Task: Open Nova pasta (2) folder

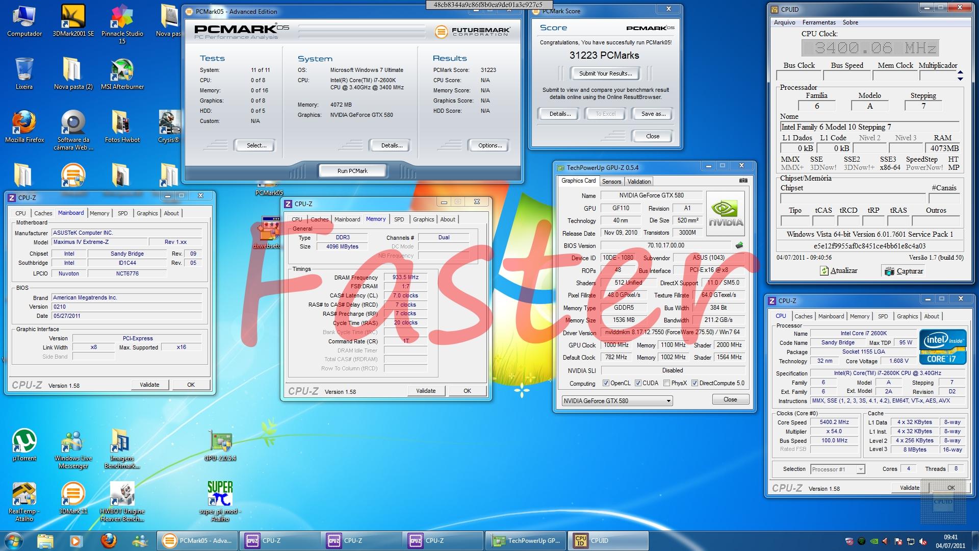Action: click(x=73, y=74)
